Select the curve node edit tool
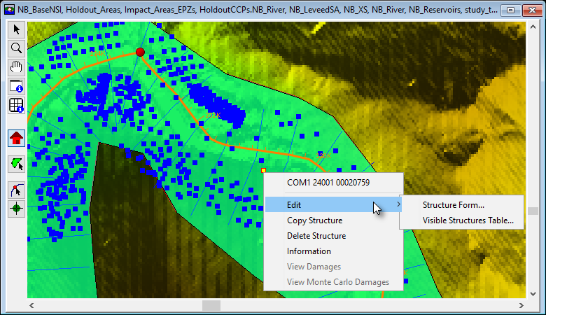 coord(15,190)
